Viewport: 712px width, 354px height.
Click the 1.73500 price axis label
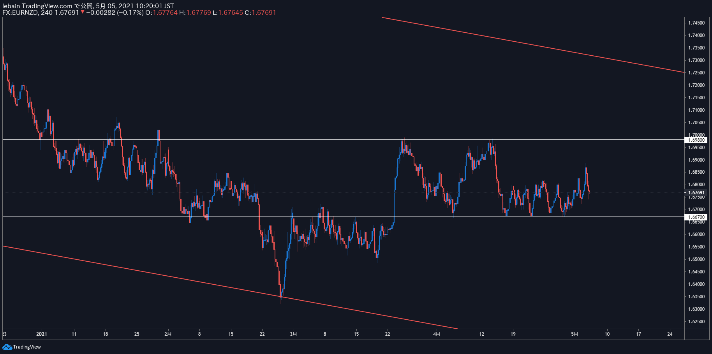696,48
